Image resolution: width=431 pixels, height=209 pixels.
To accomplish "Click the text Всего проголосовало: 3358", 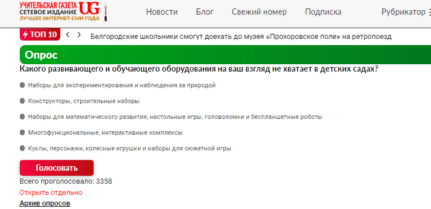I will tap(65, 181).
